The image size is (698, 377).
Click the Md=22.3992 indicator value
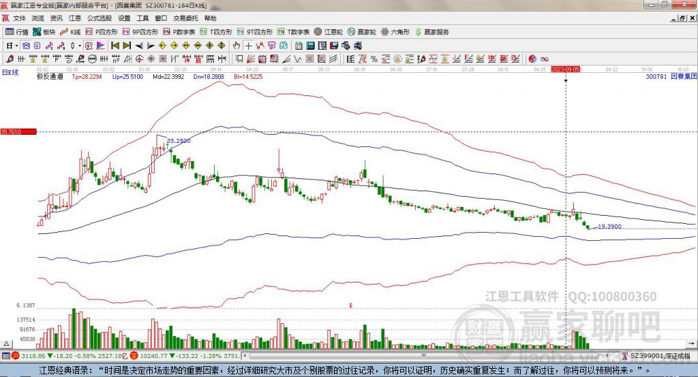coord(168,76)
